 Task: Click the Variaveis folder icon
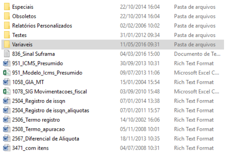(7, 44)
